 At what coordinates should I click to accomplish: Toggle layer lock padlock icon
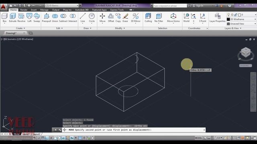[236, 15]
